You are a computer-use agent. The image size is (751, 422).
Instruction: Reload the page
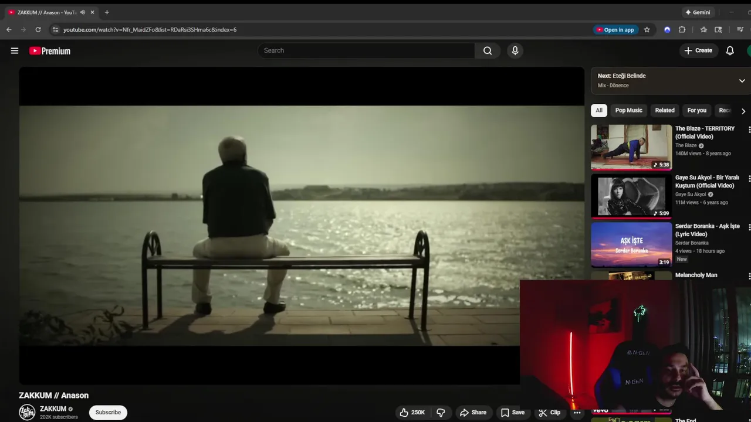[38, 29]
